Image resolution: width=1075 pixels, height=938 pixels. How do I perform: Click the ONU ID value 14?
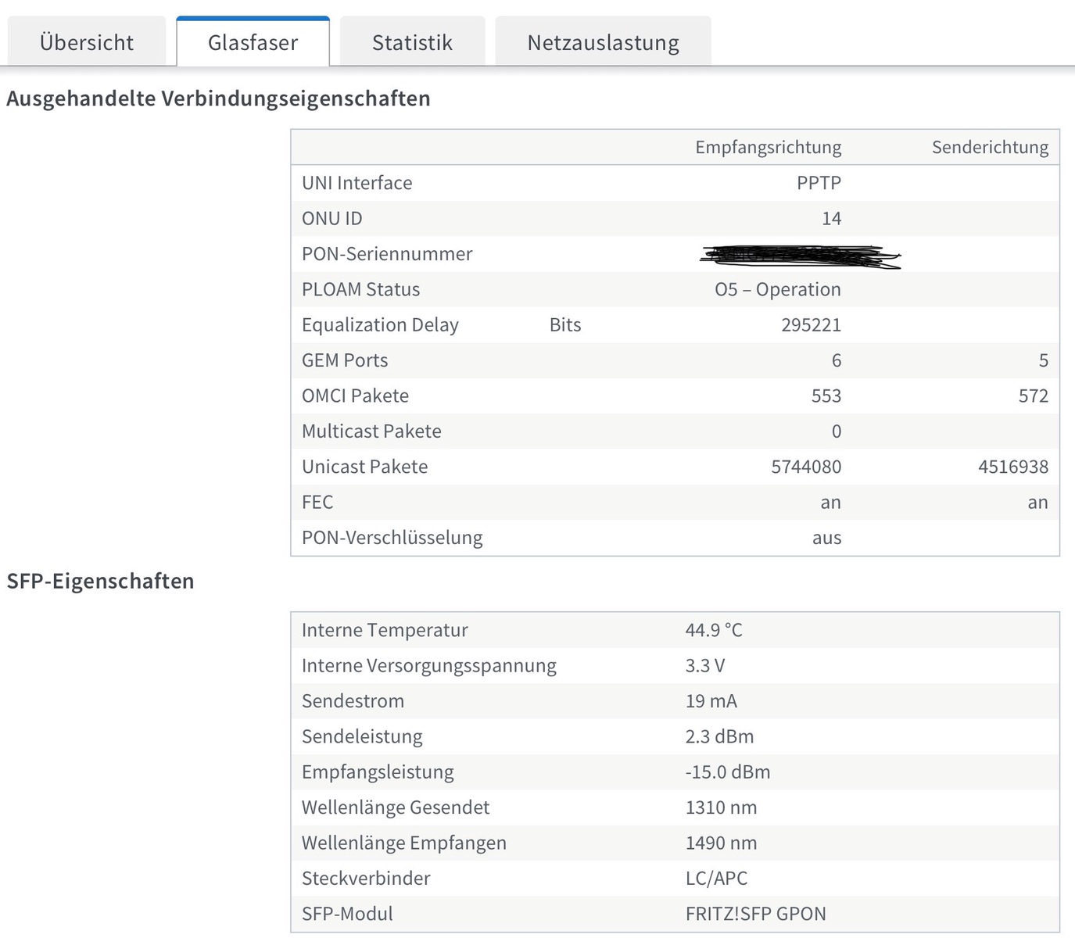tap(831, 218)
